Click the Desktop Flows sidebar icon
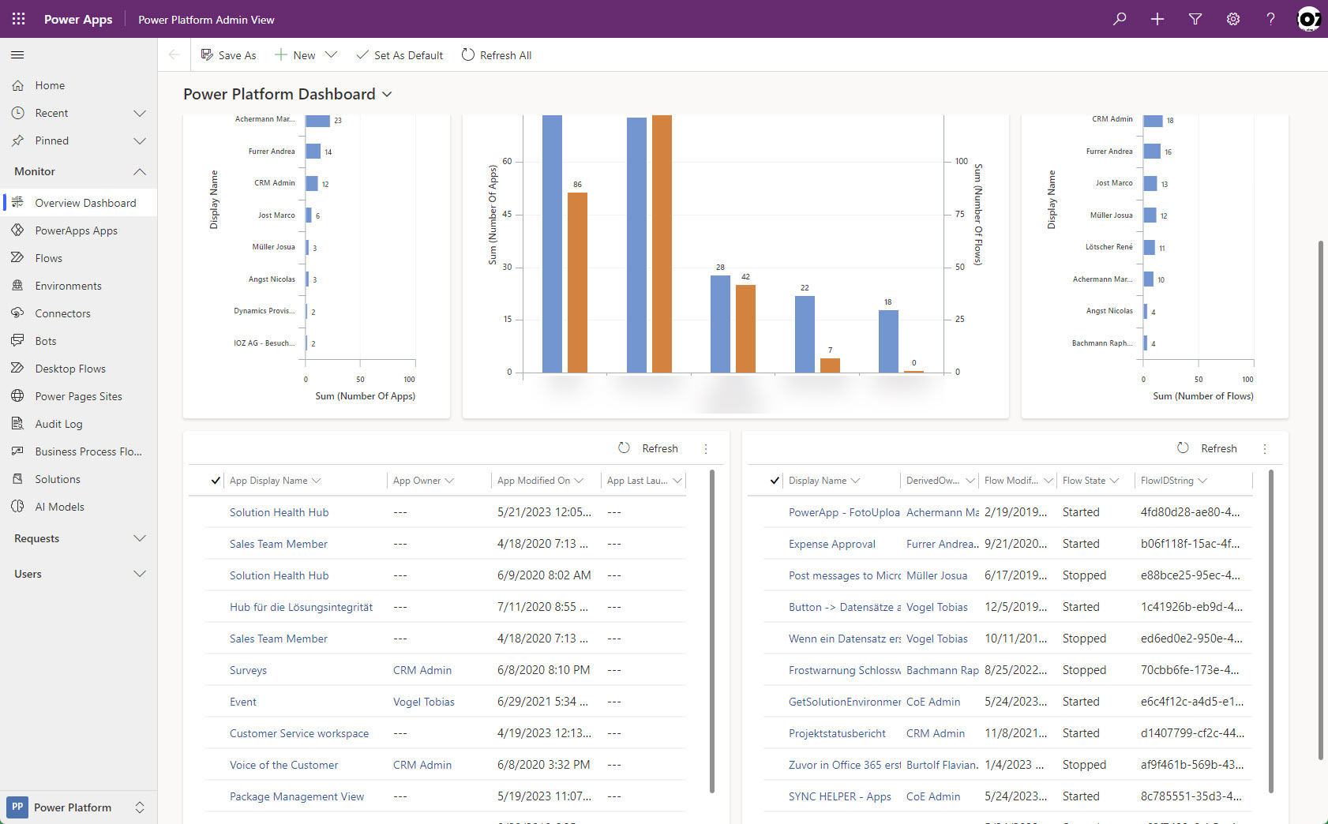Screen dimensions: 1328x824 [17, 369]
